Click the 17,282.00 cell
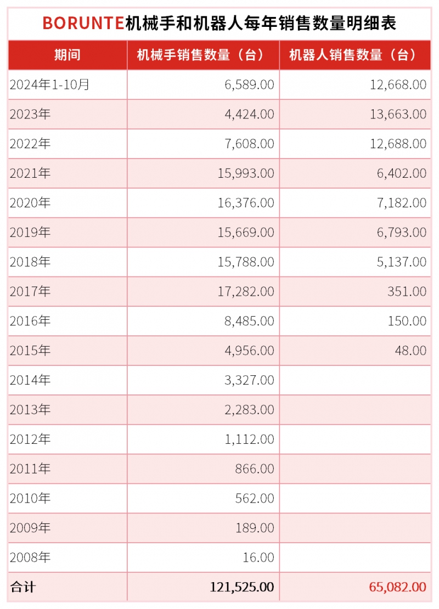Image resolution: width=439 pixels, height=609 pixels. pos(245,291)
